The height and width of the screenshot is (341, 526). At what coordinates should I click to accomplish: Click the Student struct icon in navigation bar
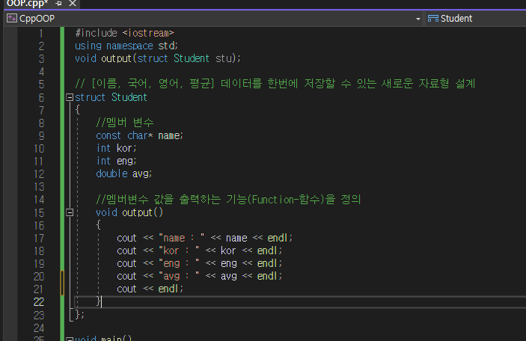(x=432, y=19)
